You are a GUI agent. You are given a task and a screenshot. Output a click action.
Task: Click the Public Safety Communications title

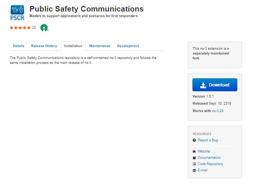[86, 9]
